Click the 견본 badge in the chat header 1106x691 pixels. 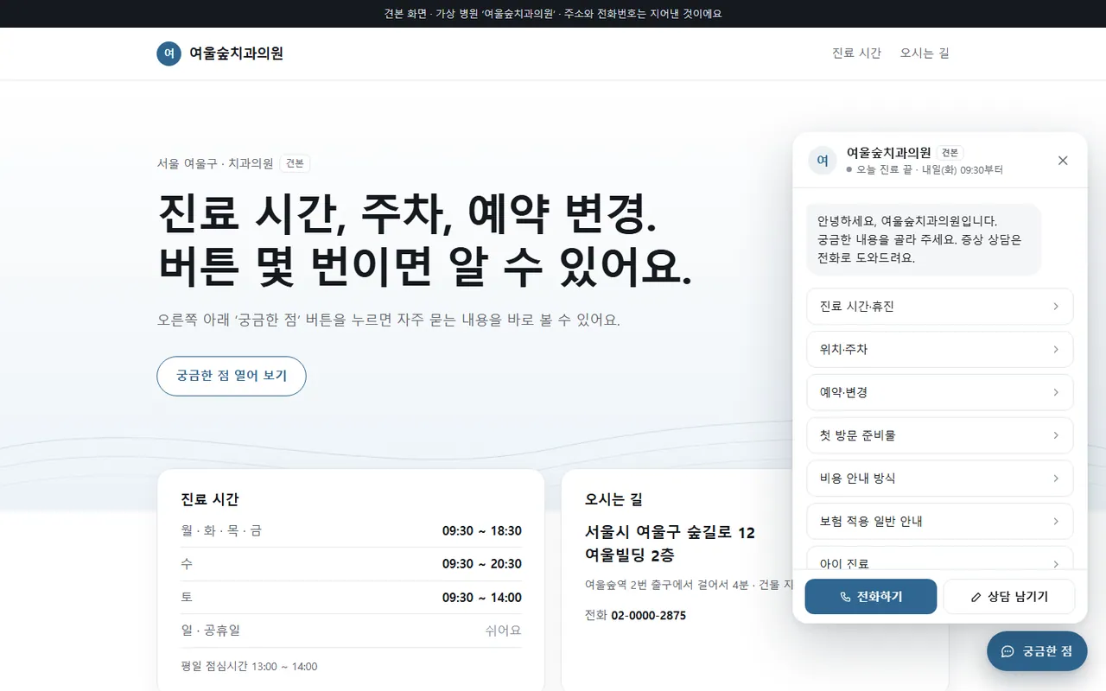[x=950, y=152]
